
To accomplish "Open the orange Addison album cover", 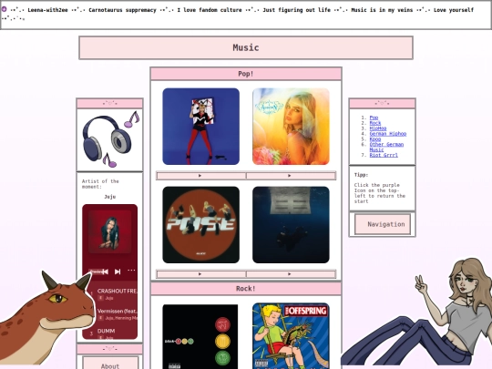I will coord(291,126).
